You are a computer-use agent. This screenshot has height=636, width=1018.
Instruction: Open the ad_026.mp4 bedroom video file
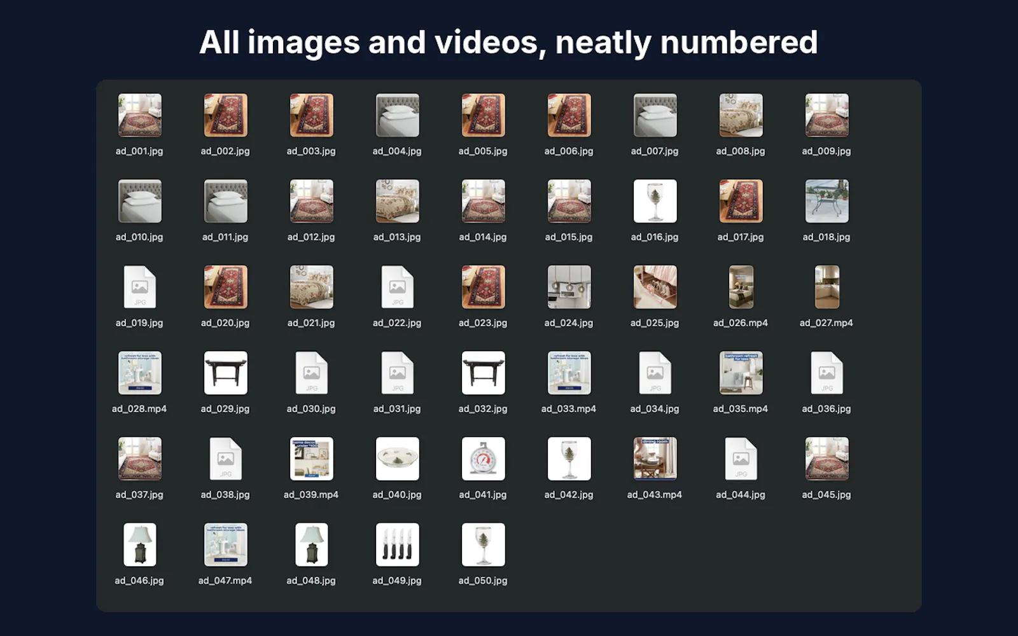(x=741, y=287)
